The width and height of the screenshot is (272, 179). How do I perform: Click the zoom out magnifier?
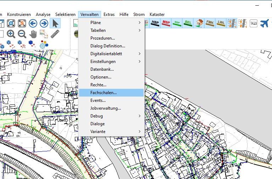(x=22, y=34)
